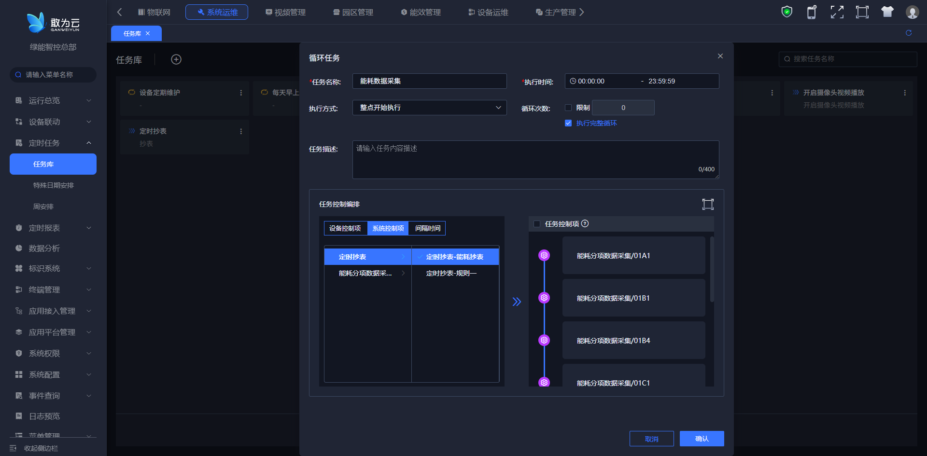This screenshot has width=927, height=456.
Task: Collapse the 定时任务 sidebar menu
Action: click(x=53, y=143)
